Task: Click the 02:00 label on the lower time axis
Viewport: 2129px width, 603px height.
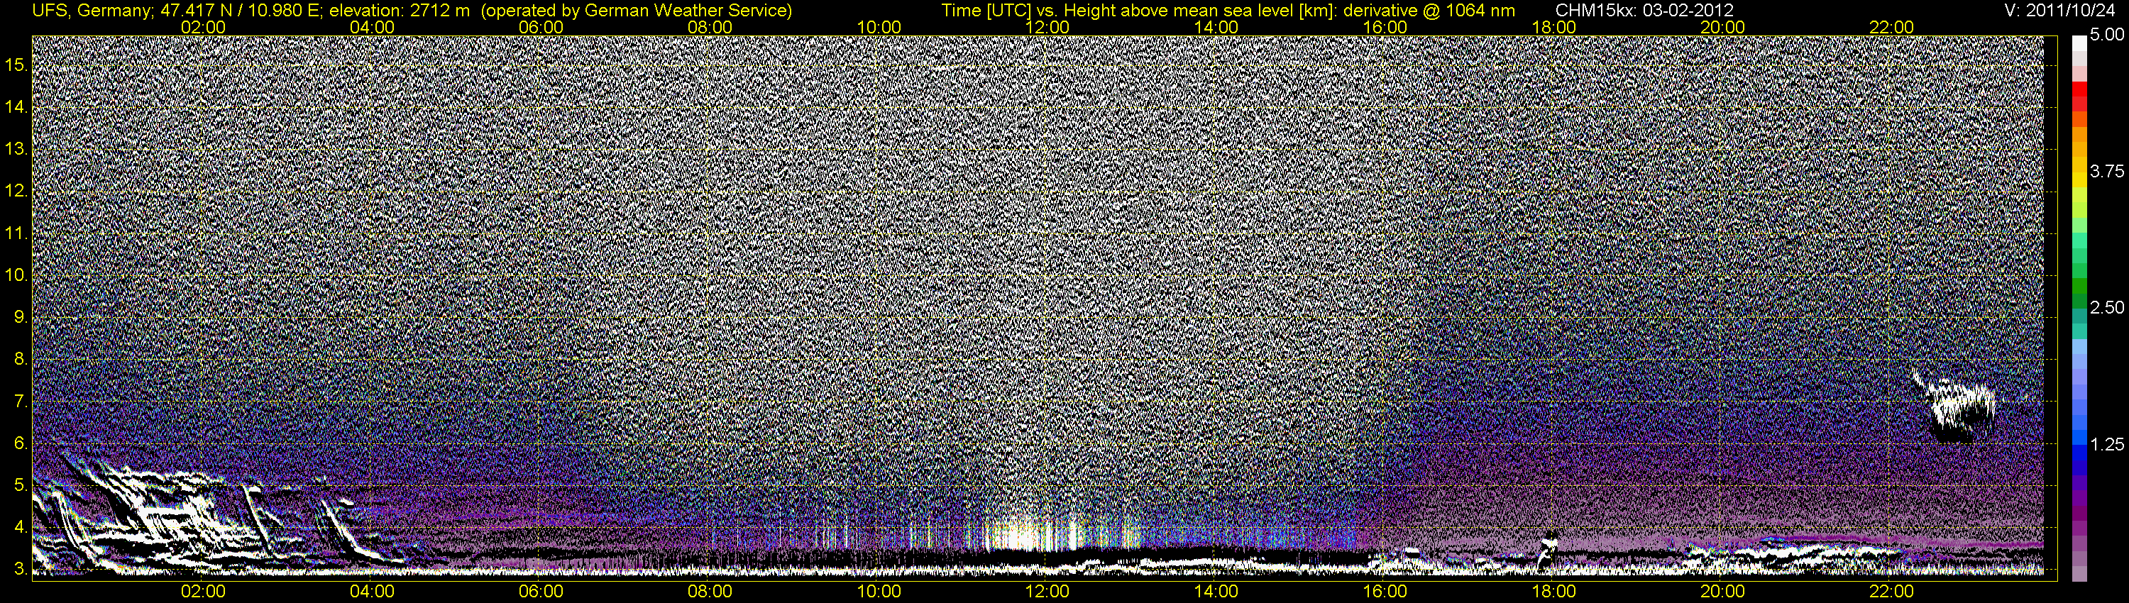Action: pyautogui.click(x=203, y=592)
